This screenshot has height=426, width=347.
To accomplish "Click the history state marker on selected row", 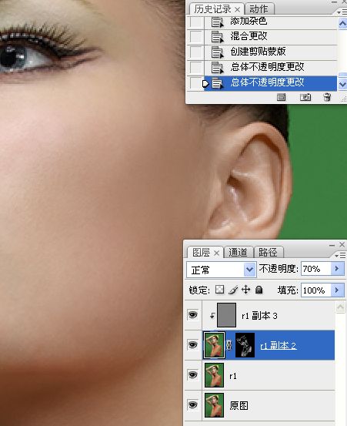I will pos(206,84).
